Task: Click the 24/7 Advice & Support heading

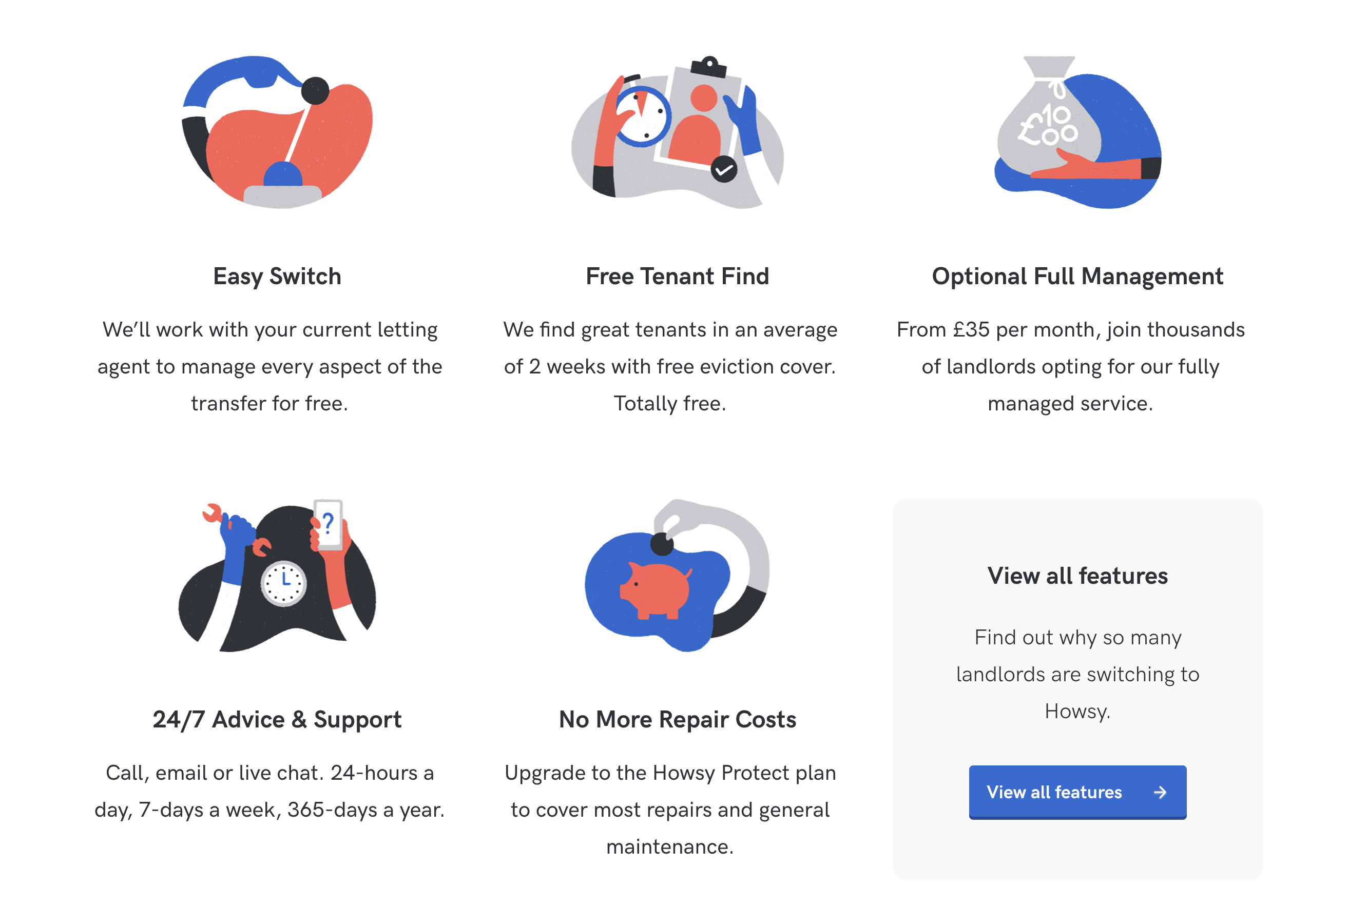Action: coord(277,720)
